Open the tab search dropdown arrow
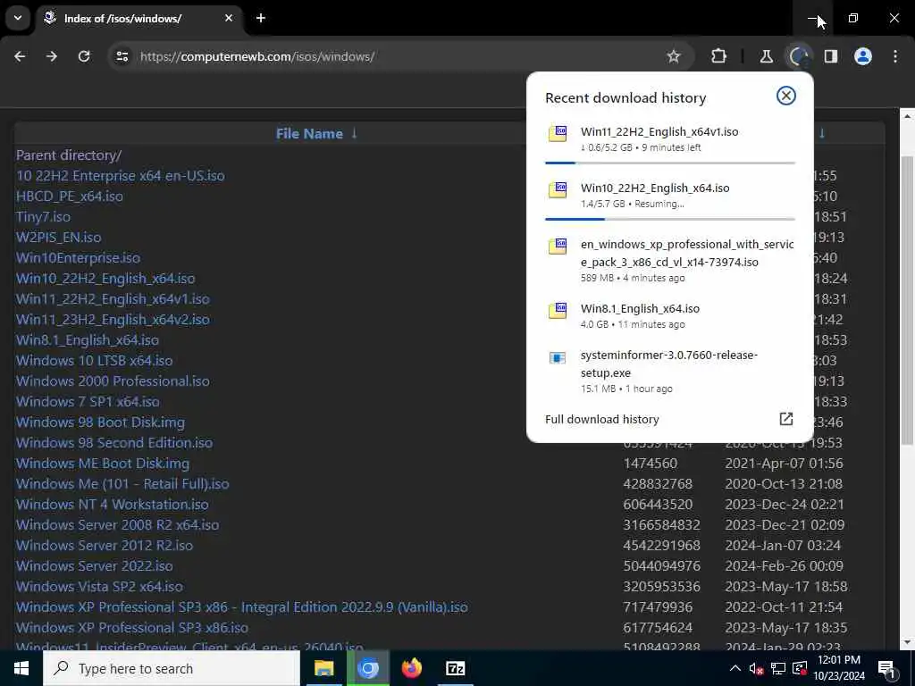This screenshot has height=686, width=915. 18,18
